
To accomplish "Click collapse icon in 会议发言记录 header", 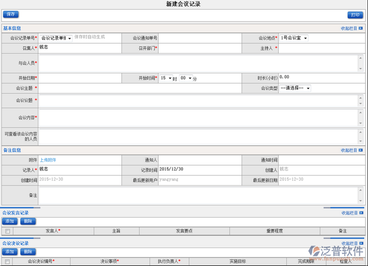I will (361, 213).
